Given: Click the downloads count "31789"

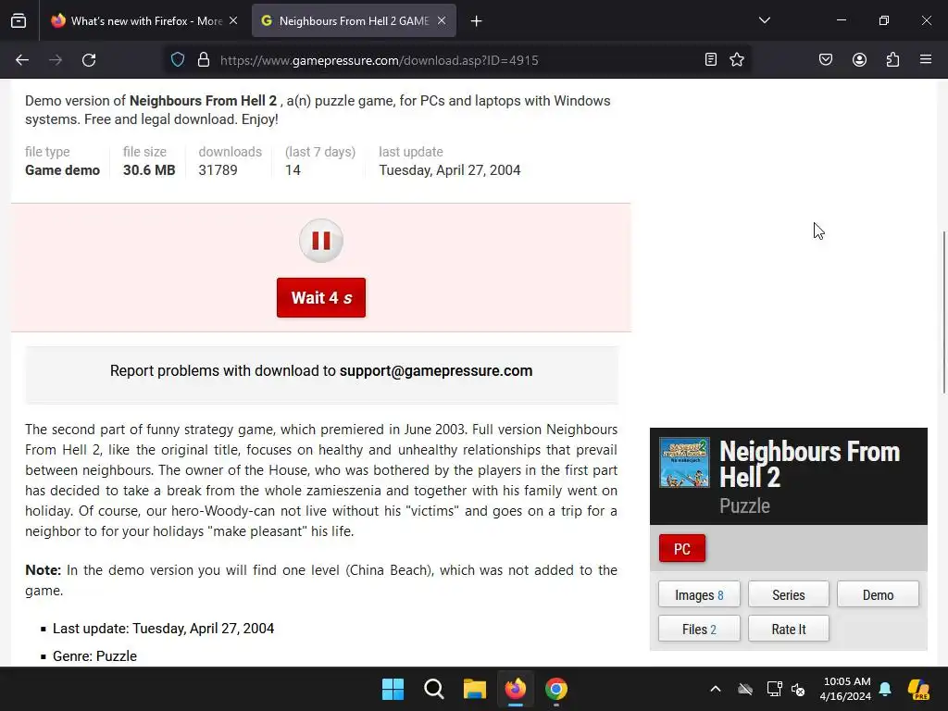Looking at the screenshot, I should 218,170.
